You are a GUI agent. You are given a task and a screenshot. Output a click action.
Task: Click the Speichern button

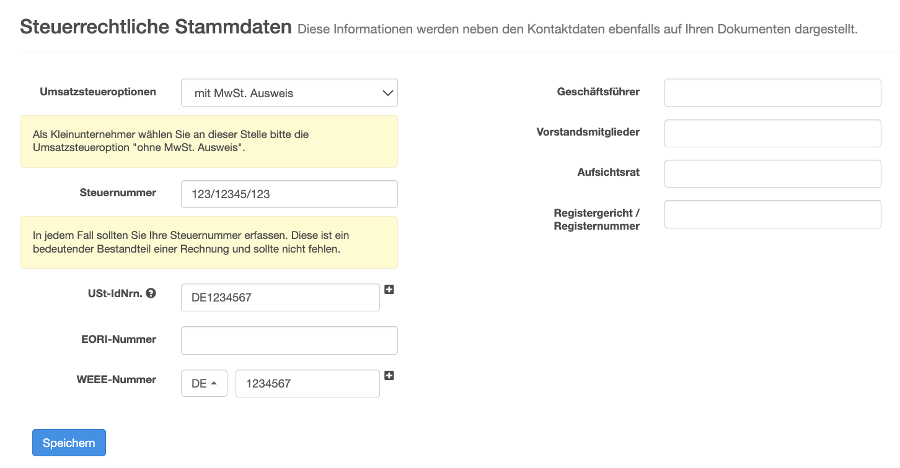[x=69, y=443]
